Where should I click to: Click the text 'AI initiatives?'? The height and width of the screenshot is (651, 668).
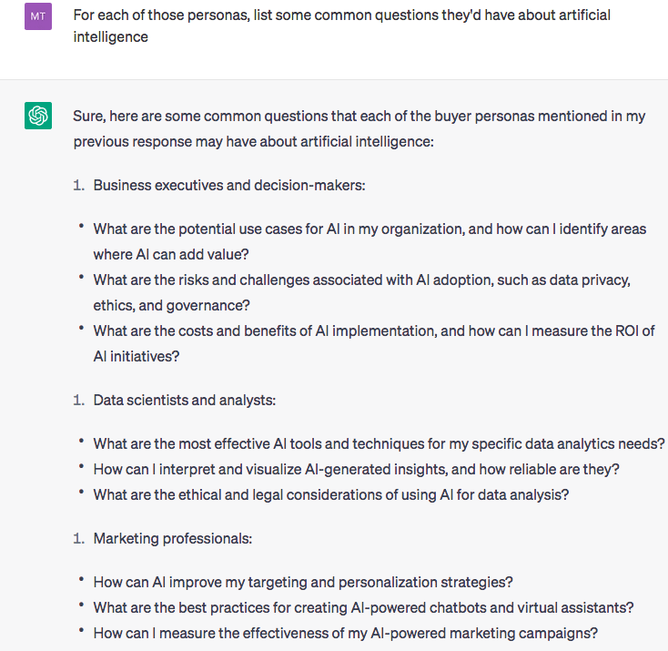pyautogui.click(x=137, y=356)
